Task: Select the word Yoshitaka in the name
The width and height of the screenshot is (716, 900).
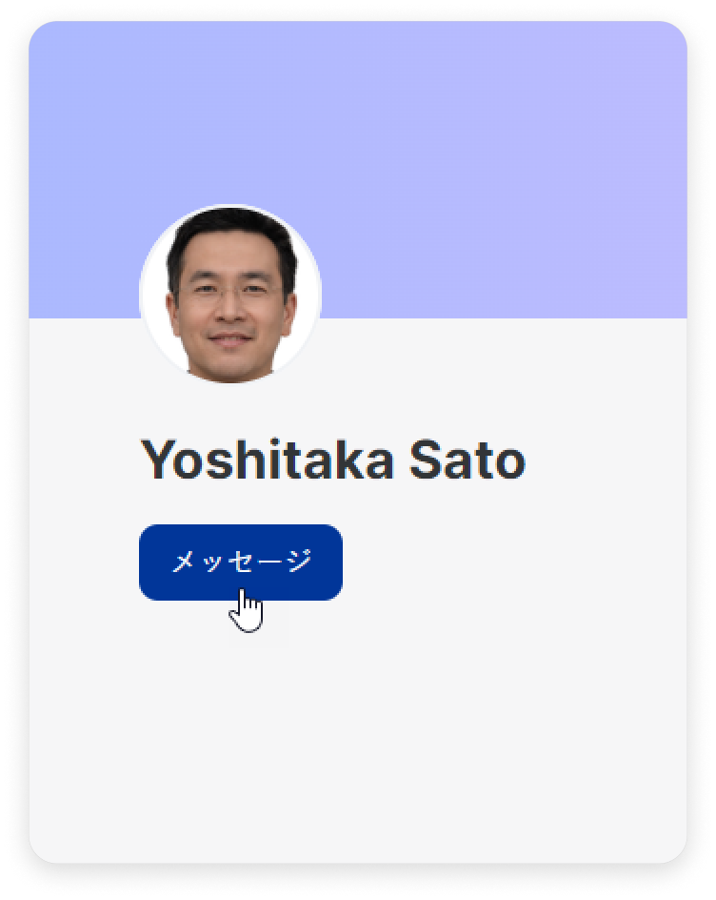Action: pyautogui.click(x=268, y=460)
